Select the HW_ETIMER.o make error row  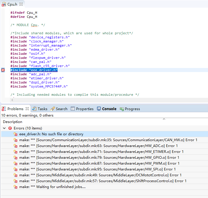click(x=105, y=152)
